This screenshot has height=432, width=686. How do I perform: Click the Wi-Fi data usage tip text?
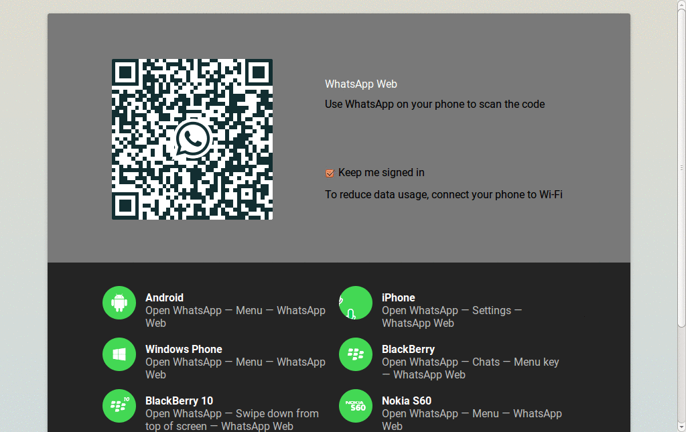[443, 194]
